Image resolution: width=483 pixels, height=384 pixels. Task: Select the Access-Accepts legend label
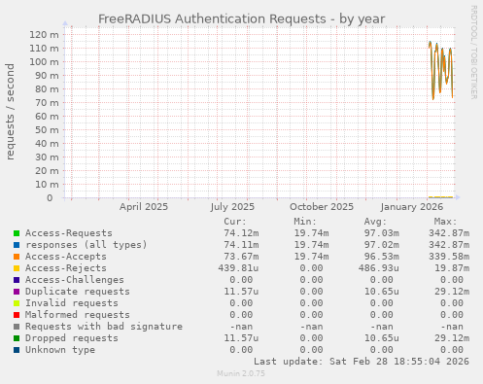tap(66, 257)
